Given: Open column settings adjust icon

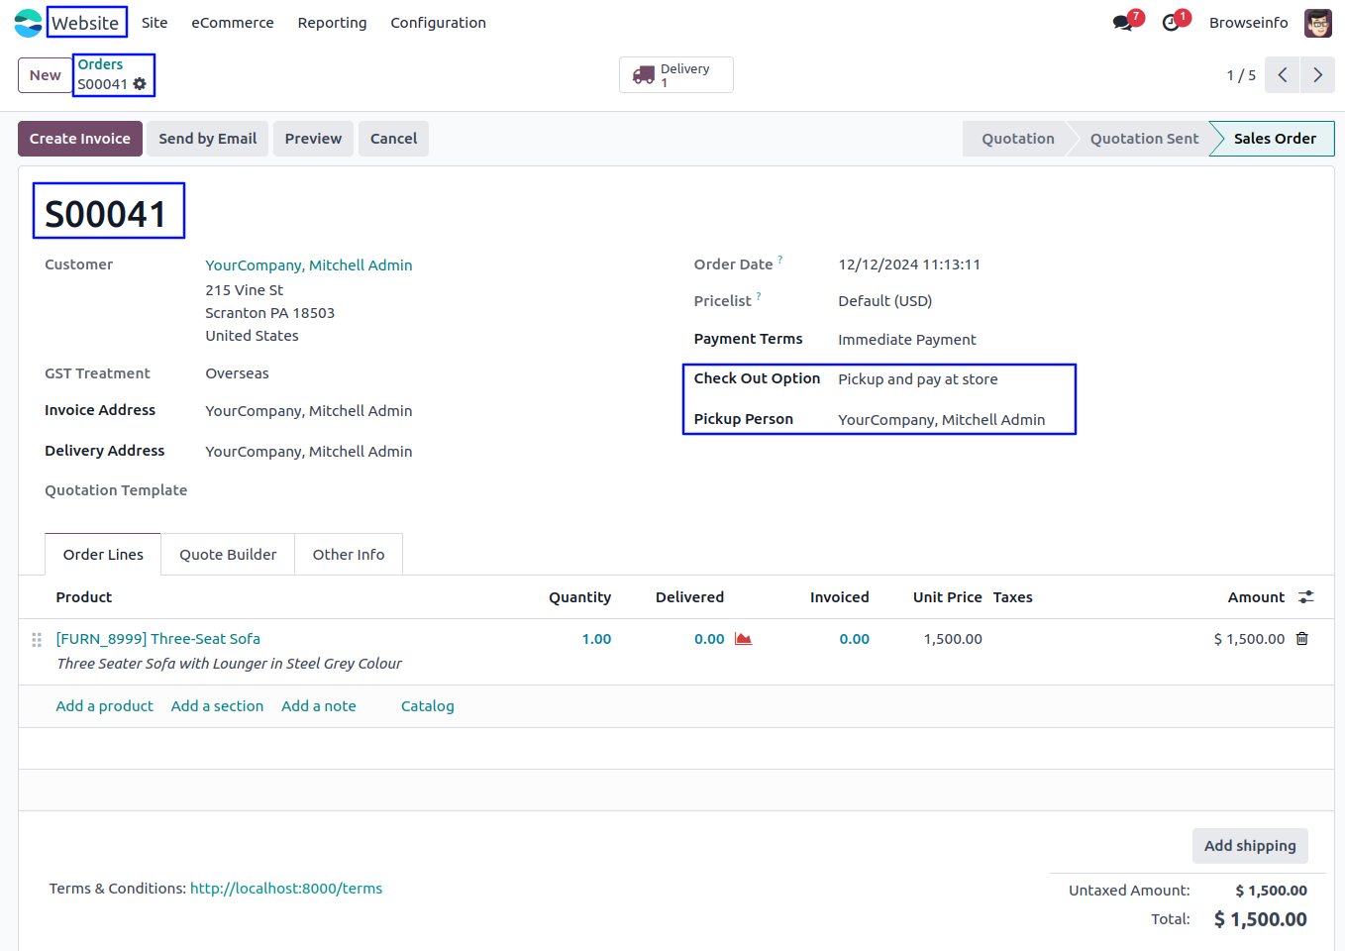Looking at the screenshot, I should (x=1306, y=597).
